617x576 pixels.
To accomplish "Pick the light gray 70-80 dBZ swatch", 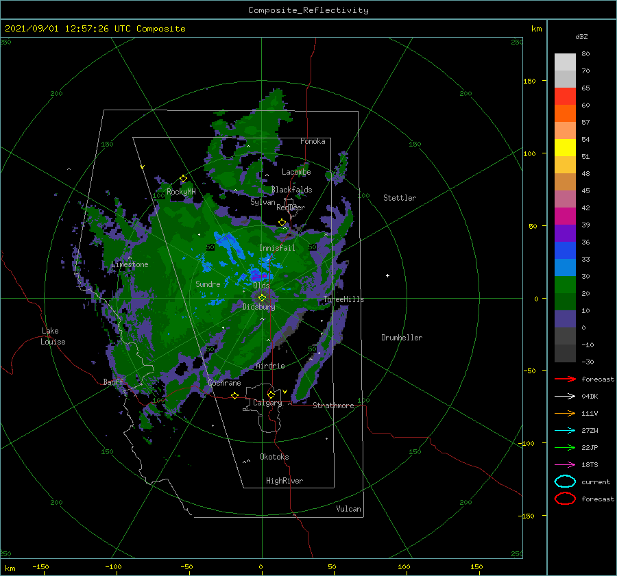I will (565, 62).
